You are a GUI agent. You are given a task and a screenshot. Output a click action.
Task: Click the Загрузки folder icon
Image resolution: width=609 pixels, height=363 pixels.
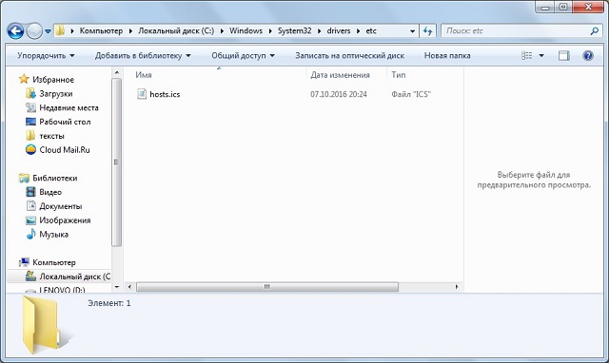(30, 93)
